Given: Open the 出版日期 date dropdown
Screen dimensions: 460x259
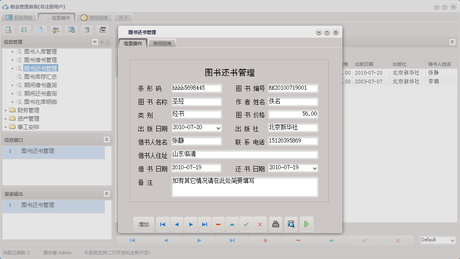Looking at the screenshot, I should (x=217, y=127).
